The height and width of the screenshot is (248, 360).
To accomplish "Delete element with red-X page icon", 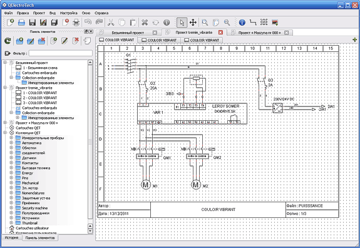I will [x=76, y=41].
